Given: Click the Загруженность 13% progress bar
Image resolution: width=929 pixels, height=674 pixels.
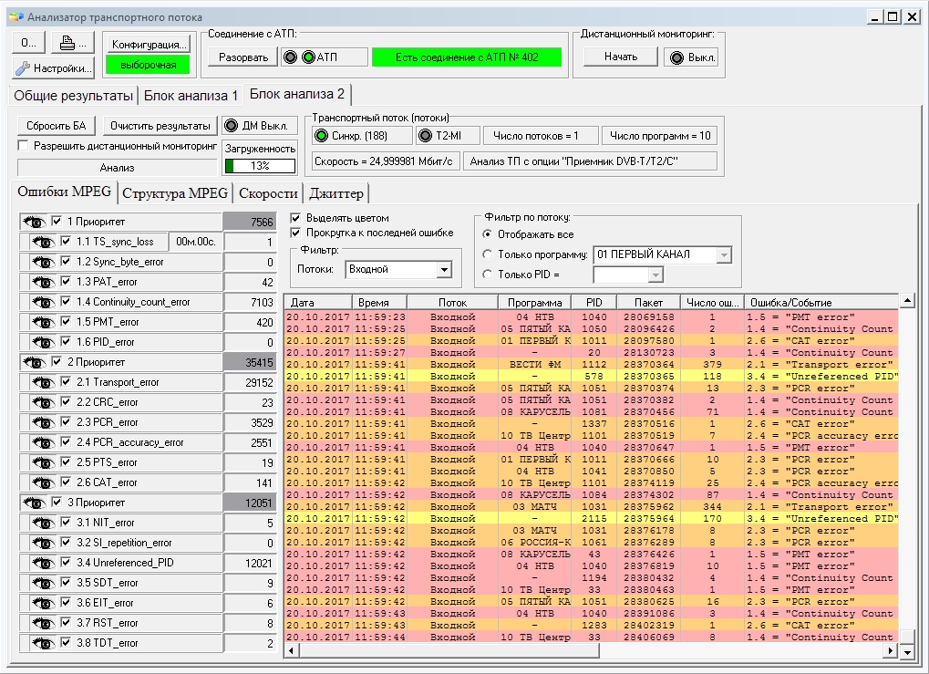Looking at the screenshot, I should 260,166.
